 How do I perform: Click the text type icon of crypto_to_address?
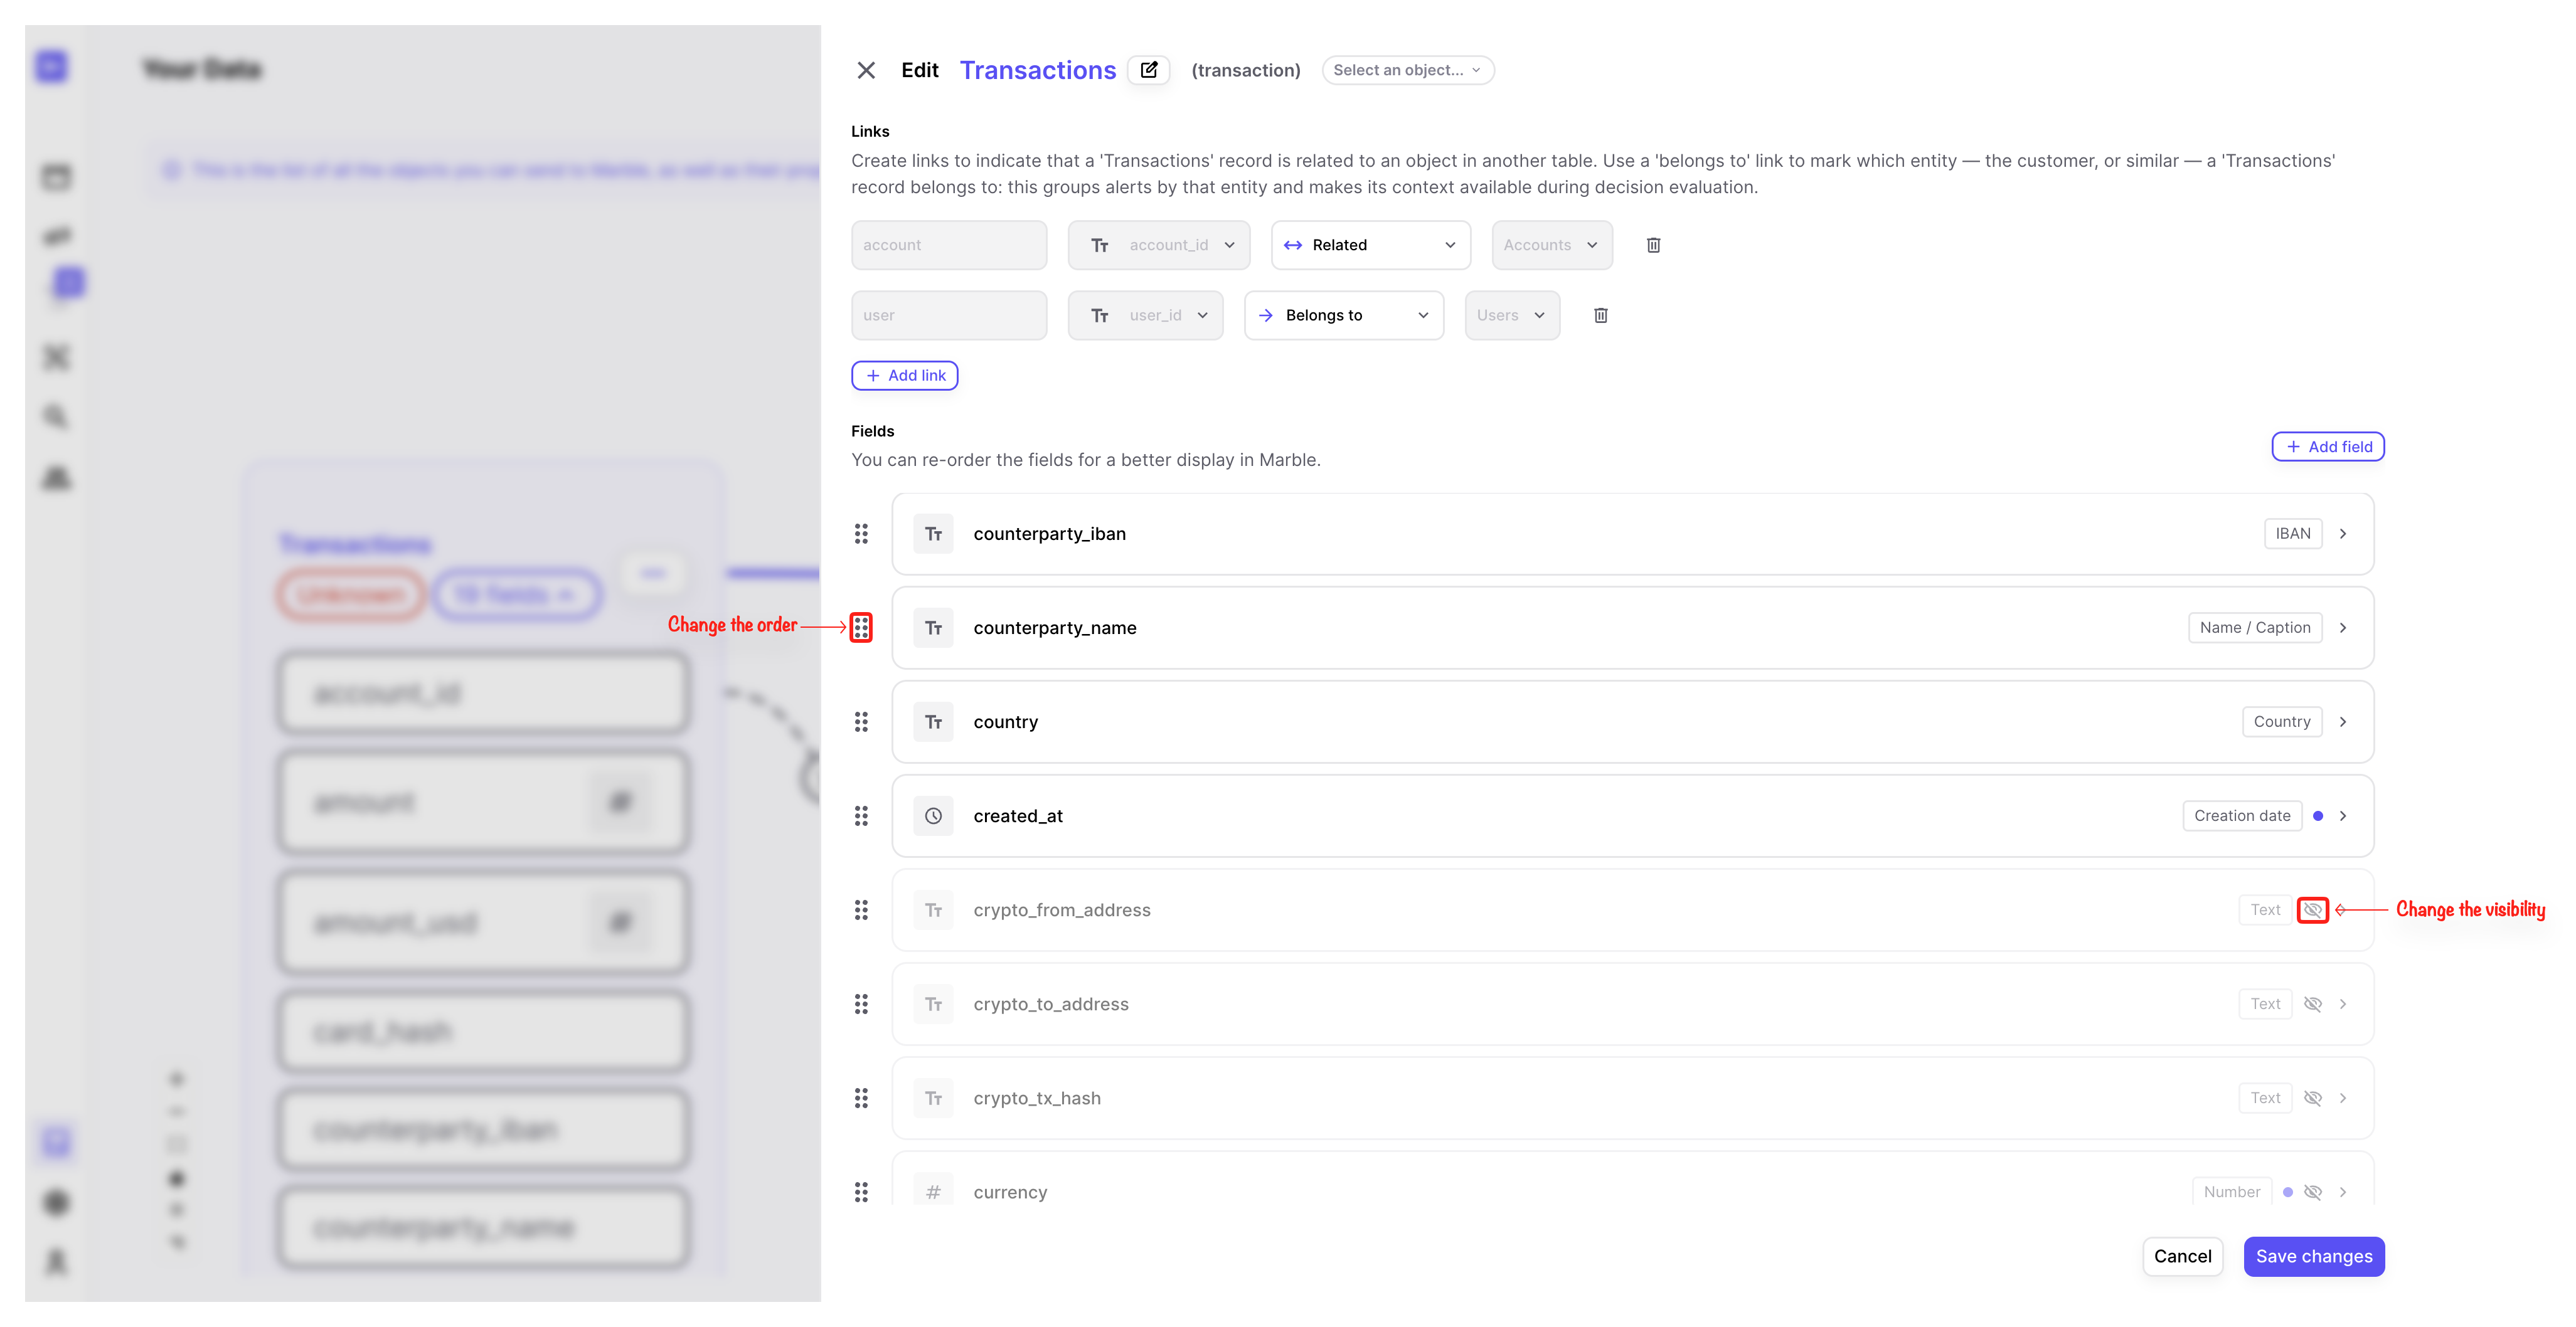pyautogui.click(x=933, y=1003)
